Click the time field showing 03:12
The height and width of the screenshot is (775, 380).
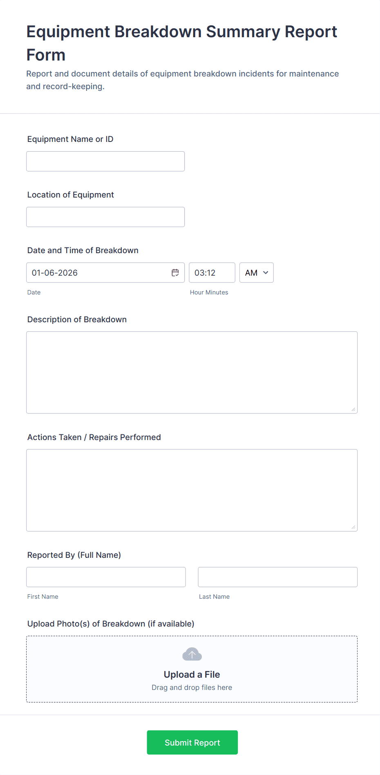212,272
